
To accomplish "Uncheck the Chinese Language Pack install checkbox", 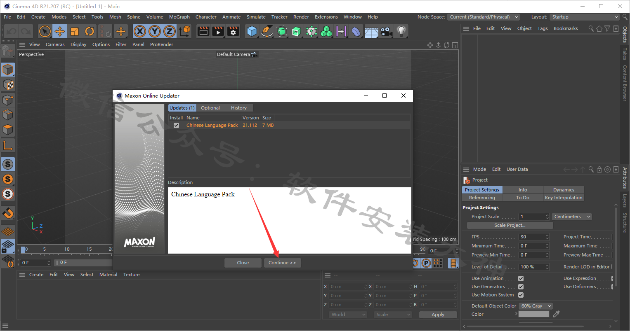I will tap(176, 125).
